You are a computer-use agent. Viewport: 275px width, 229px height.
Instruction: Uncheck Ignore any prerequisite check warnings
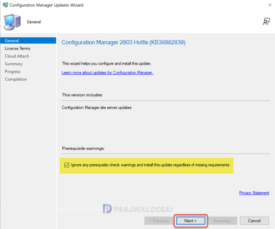pyautogui.click(x=67, y=165)
